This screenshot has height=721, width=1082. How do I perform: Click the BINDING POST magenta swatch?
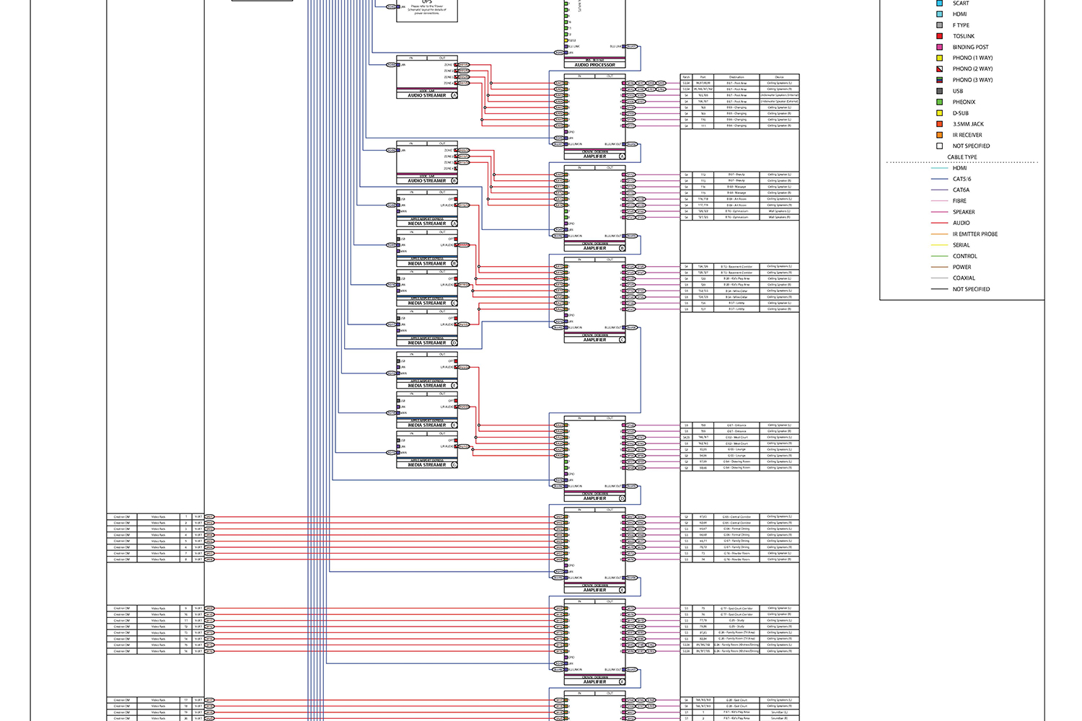(x=939, y=47)
